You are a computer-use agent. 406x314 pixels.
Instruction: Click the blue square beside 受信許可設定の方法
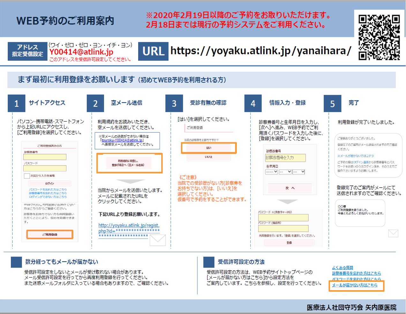209,262
